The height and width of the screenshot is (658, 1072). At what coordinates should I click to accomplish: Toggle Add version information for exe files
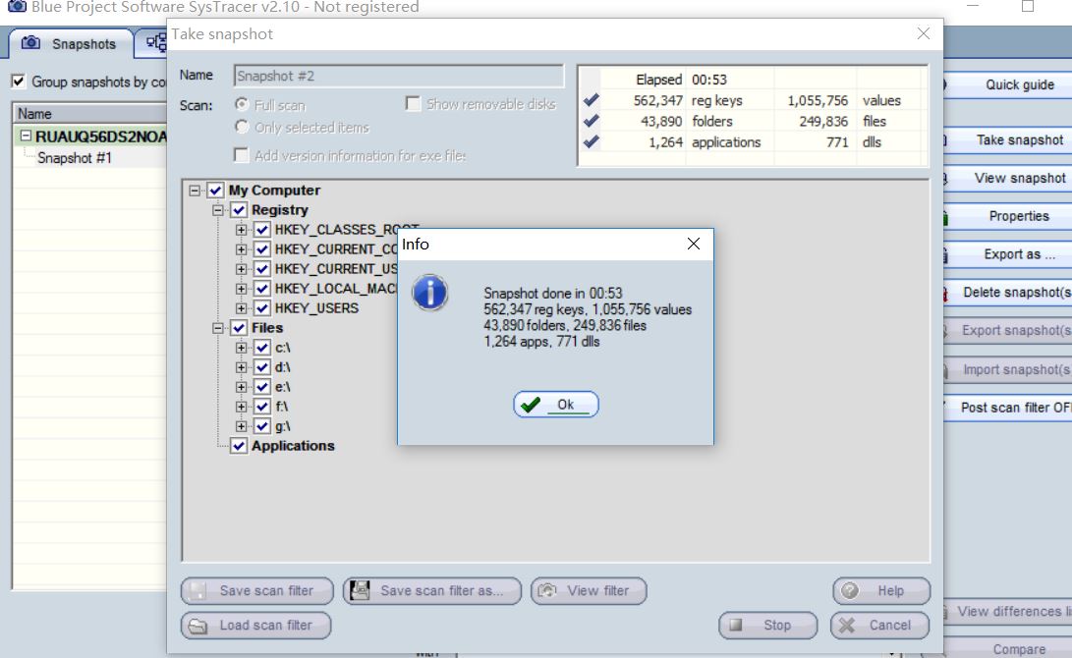pyautogui.click(x=242, y=155)
